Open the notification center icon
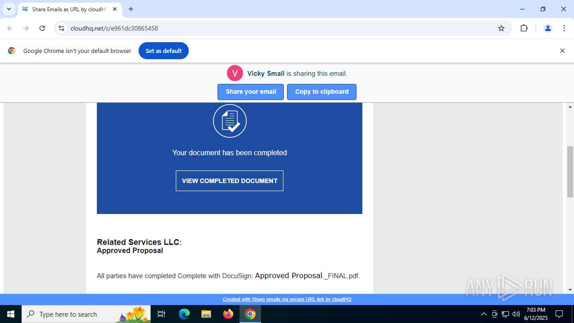Viewport: 574px width, 323px height. [559, 314]
